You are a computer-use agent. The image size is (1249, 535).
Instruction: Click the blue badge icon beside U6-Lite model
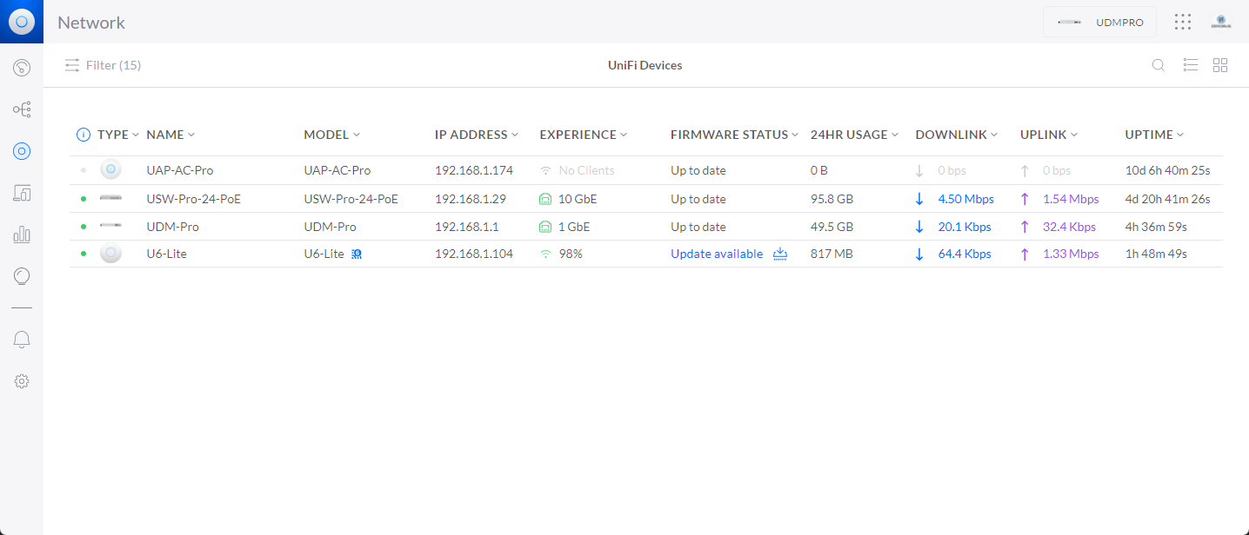[357, 254]
